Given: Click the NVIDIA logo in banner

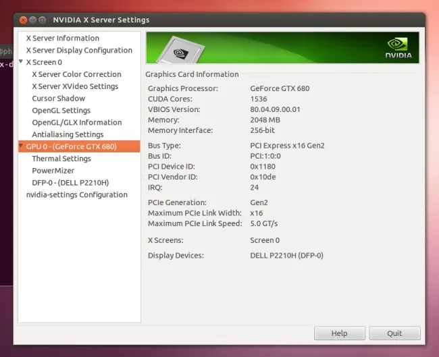Looking at the screenshot, I should (398, 48).
